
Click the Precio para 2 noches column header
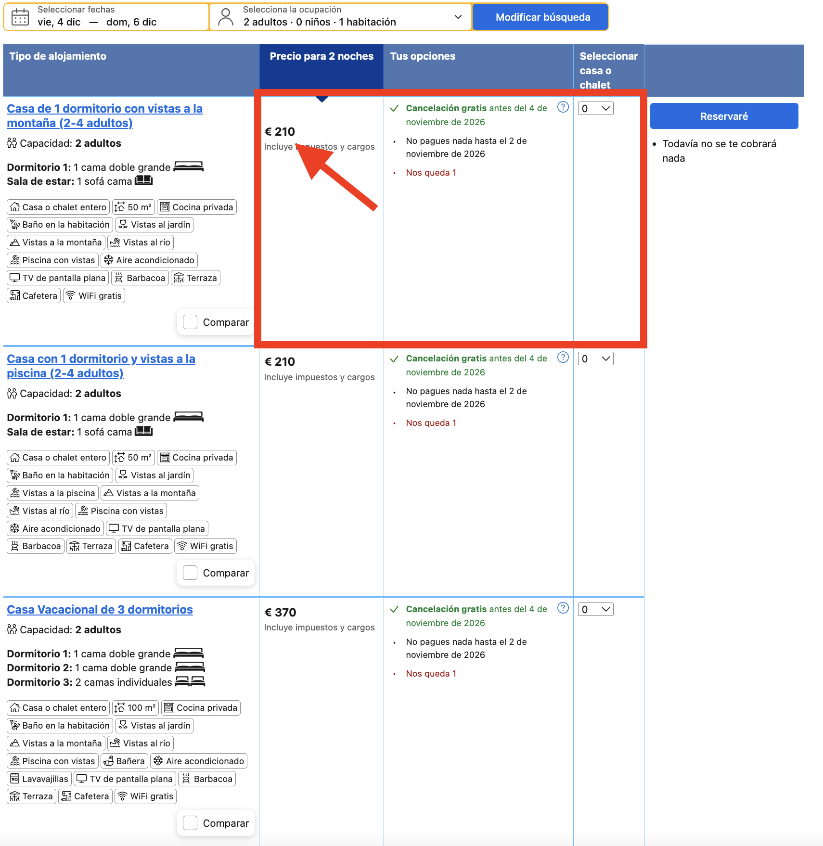coord(321,67)
